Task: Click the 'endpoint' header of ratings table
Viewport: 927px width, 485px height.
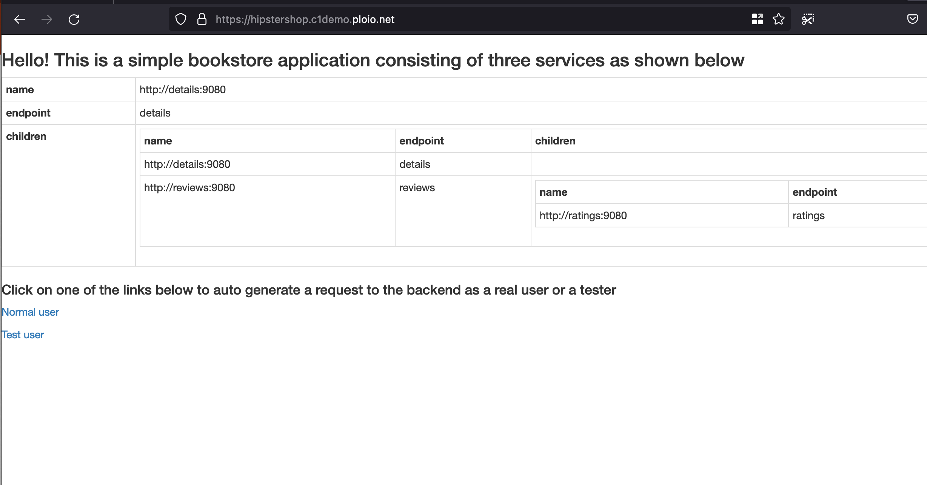Action: pyautogui.click(x=815, y=192)
